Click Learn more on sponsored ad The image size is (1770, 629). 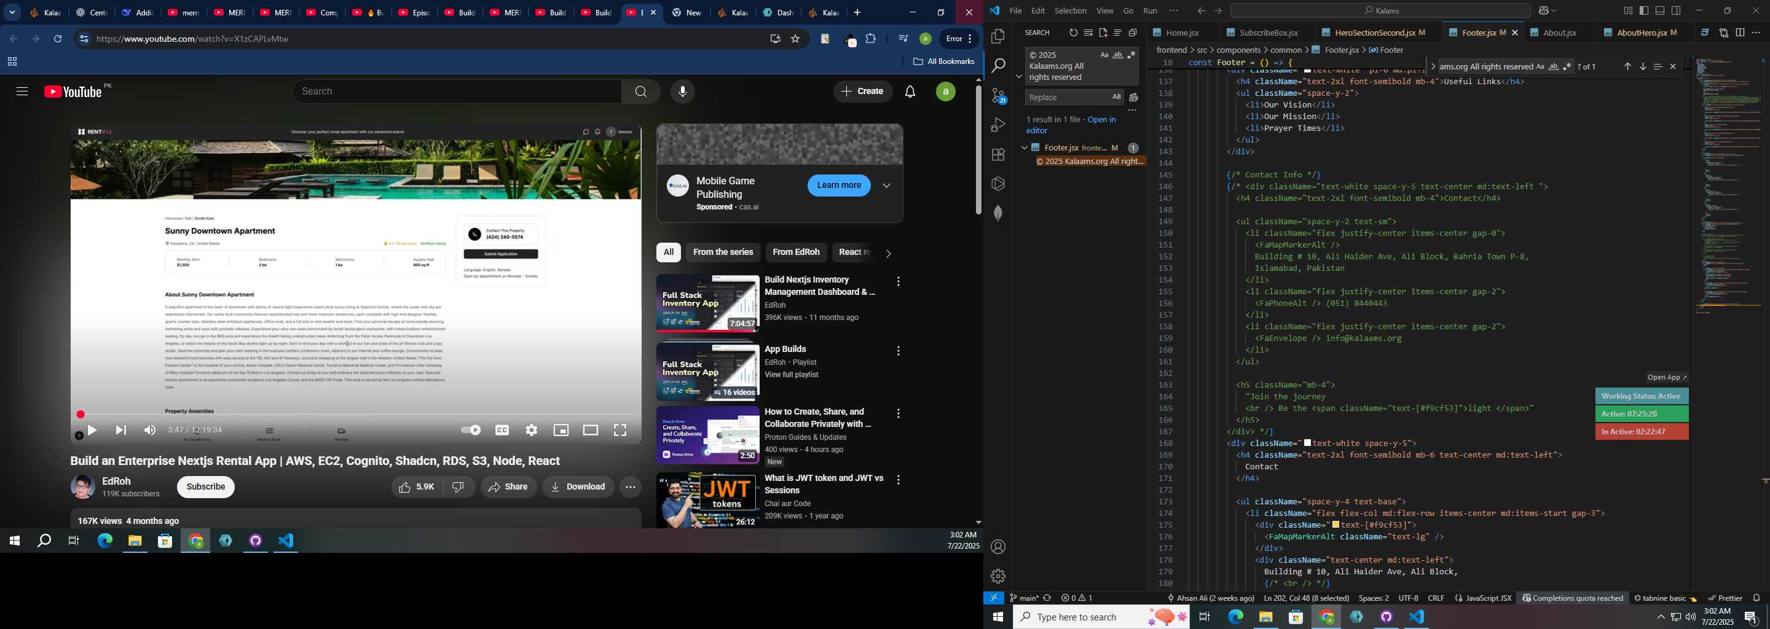pos(839,186)
